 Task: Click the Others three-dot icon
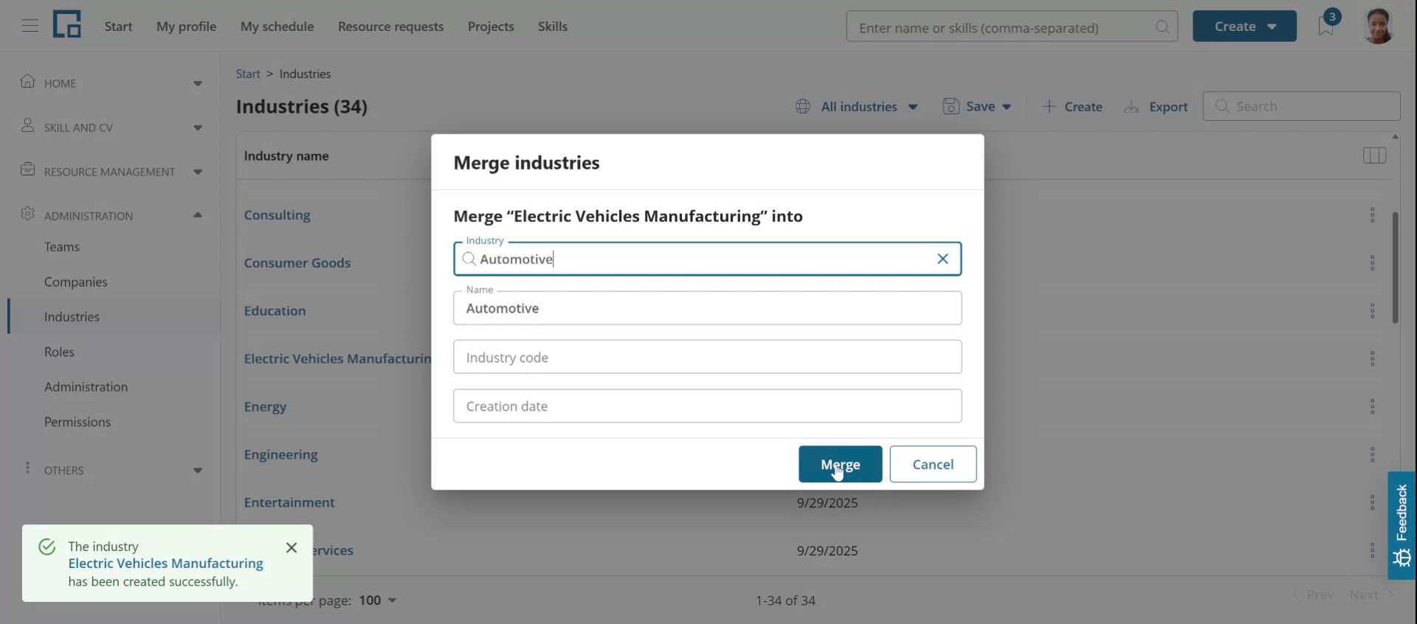pos(28,468)
